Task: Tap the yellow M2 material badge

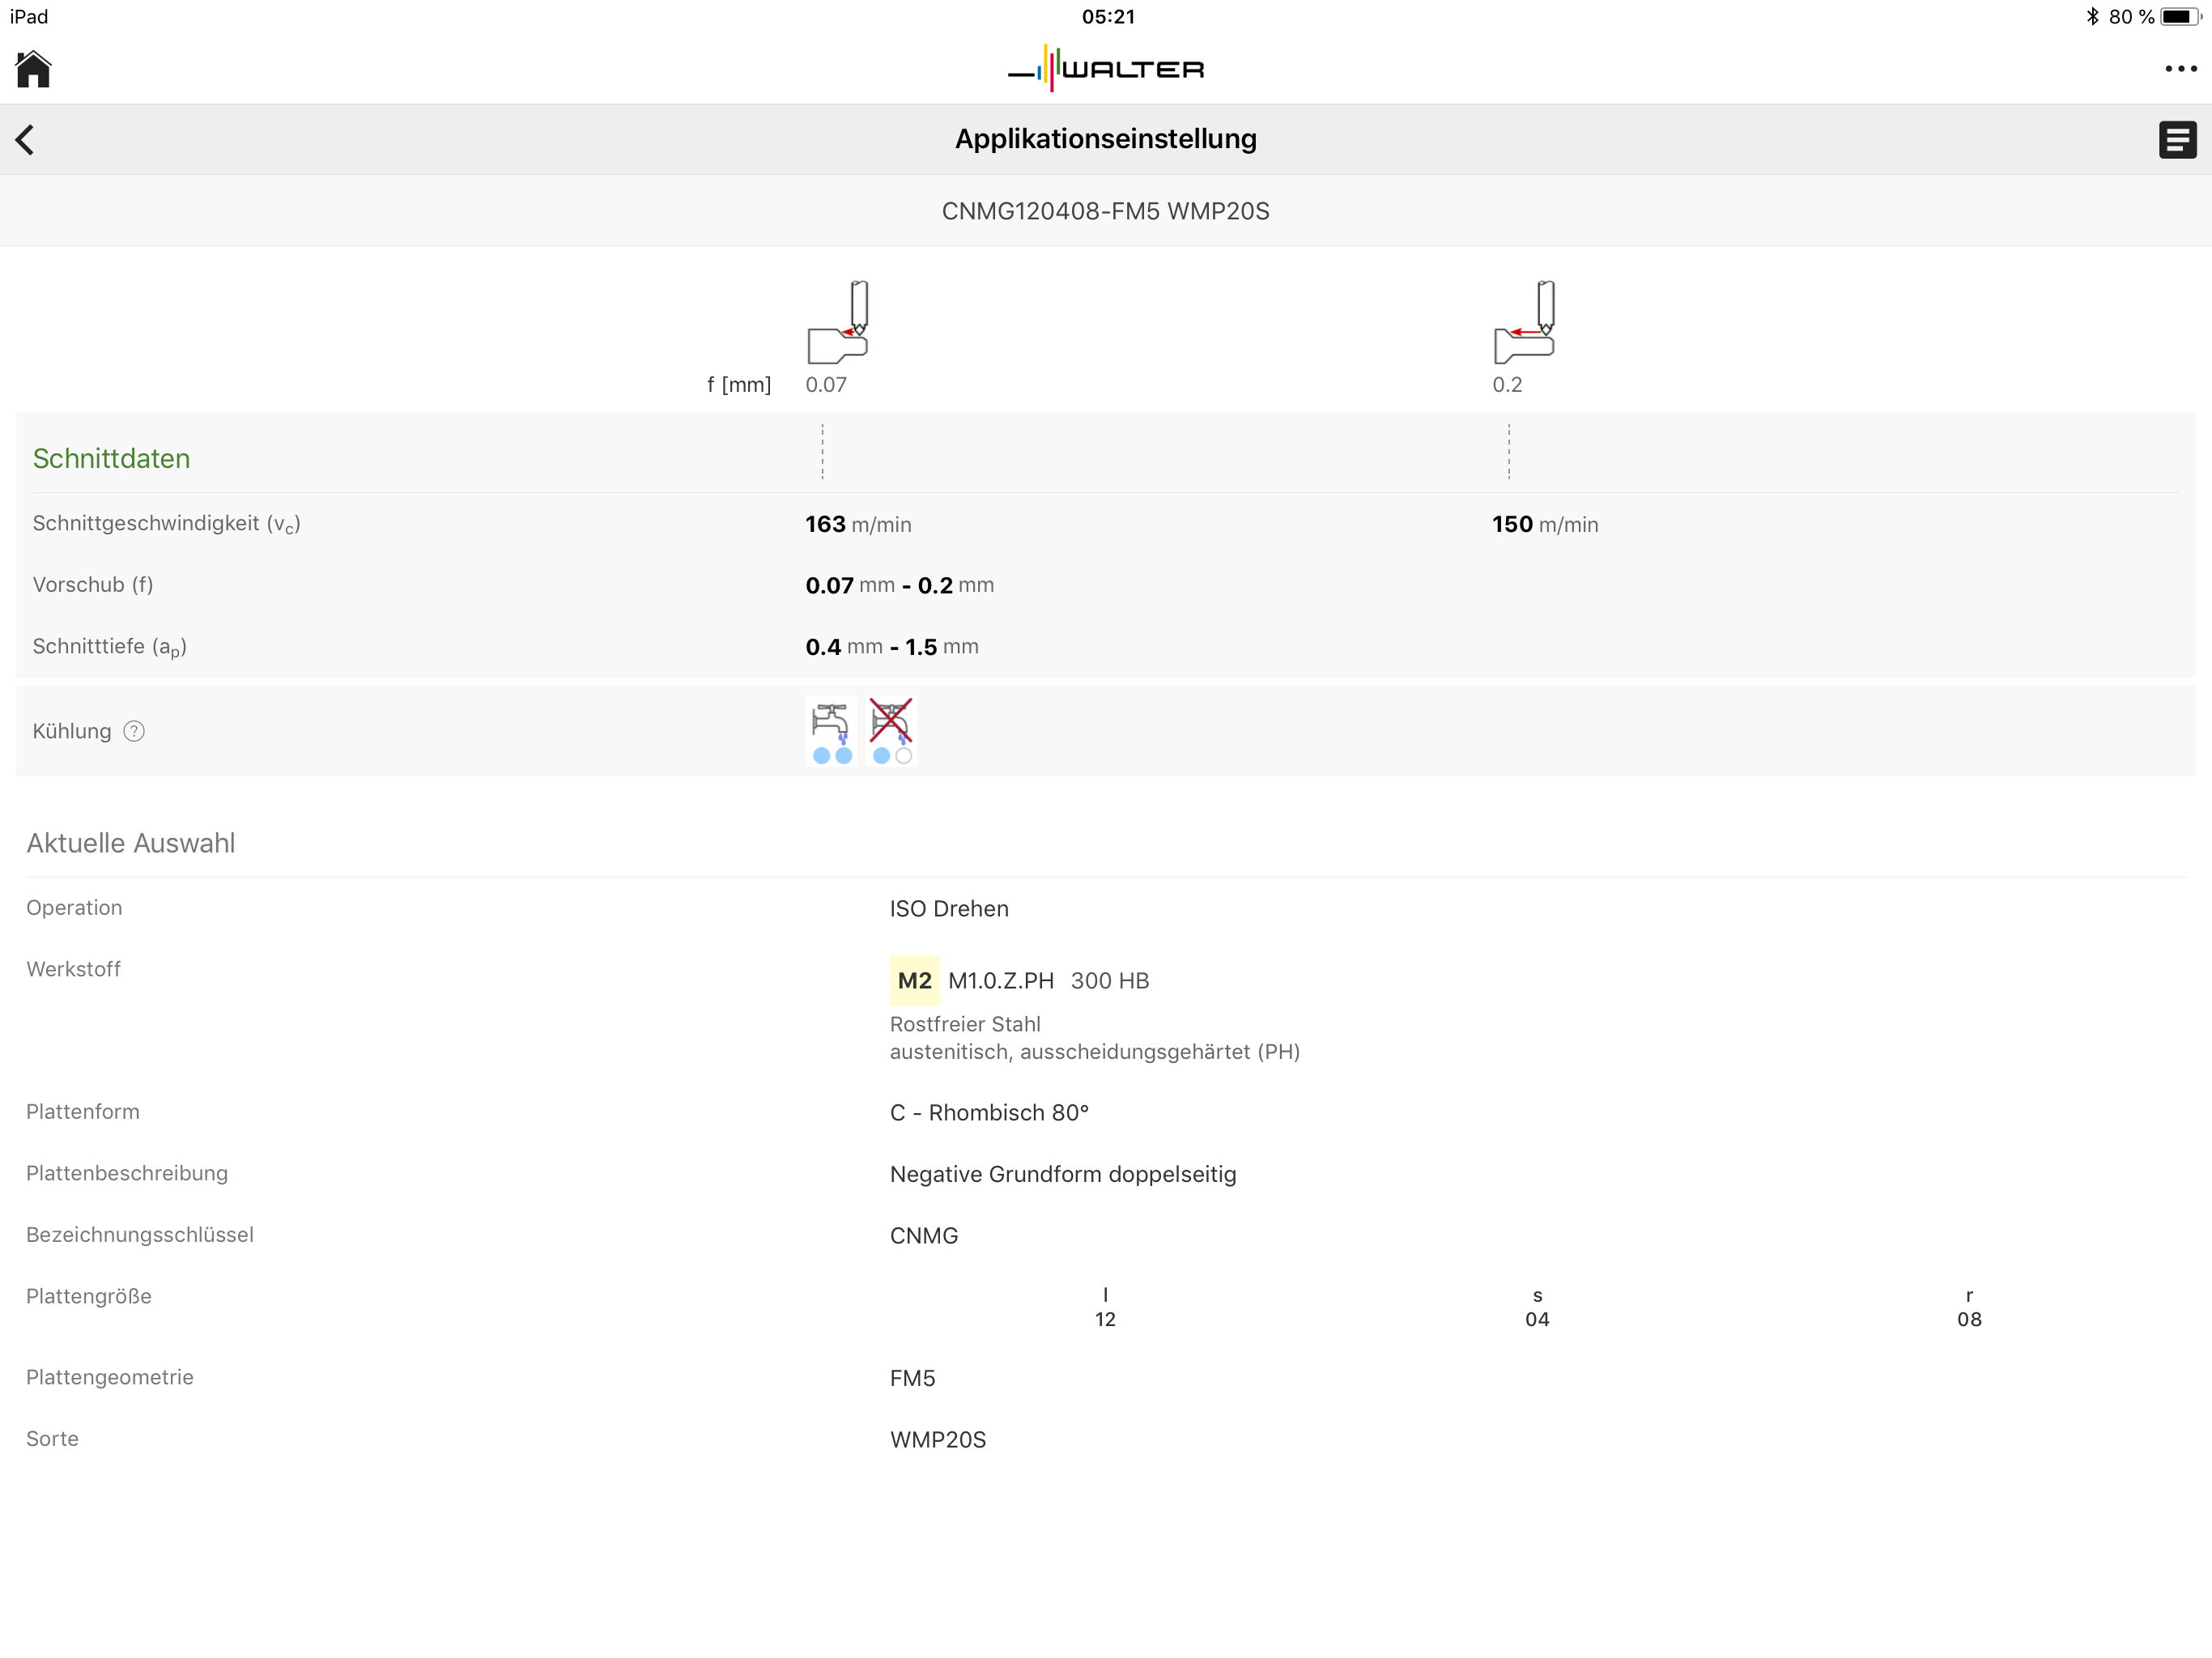Action: click(914, 980)
